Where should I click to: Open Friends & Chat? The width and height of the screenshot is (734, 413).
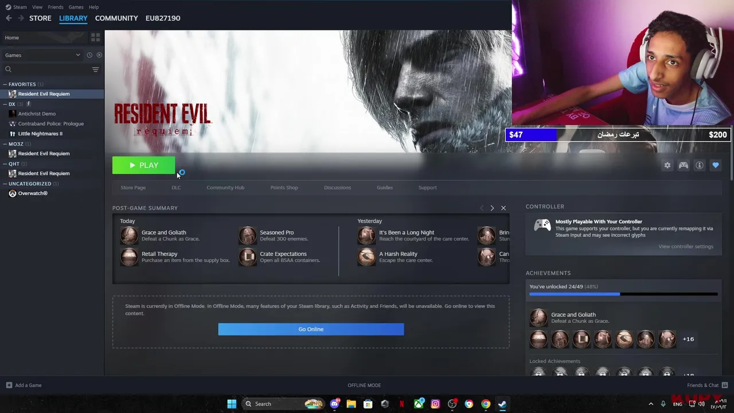(708, 385)
